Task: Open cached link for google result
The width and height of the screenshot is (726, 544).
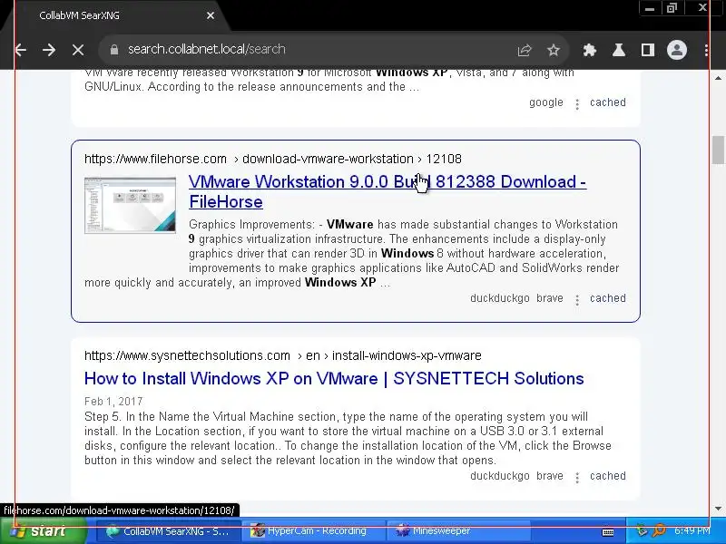Action: point(607,102)
